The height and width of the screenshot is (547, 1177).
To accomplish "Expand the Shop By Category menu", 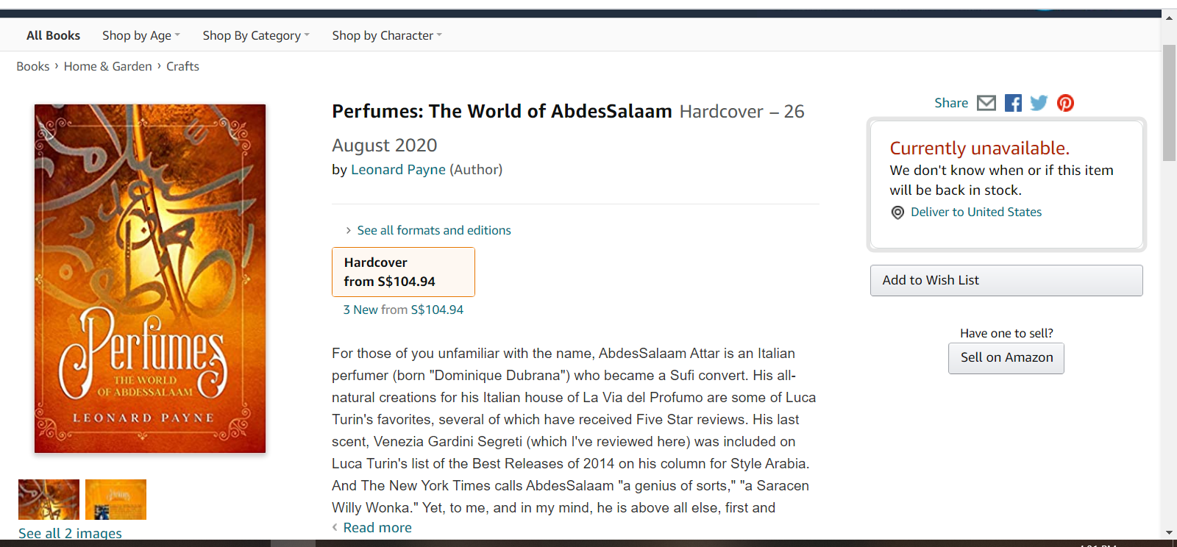I will point(256,35).
